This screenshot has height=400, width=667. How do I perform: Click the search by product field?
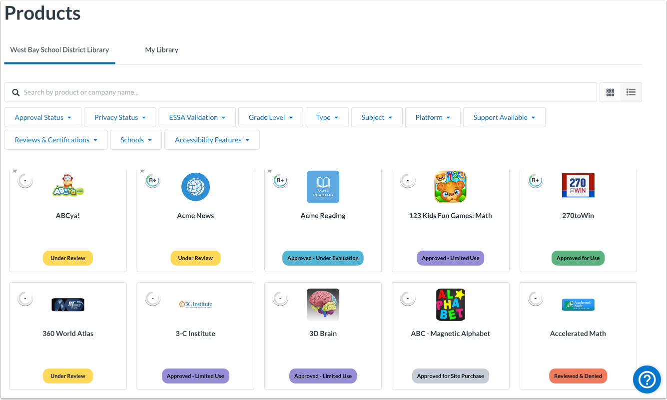point(301,92)
